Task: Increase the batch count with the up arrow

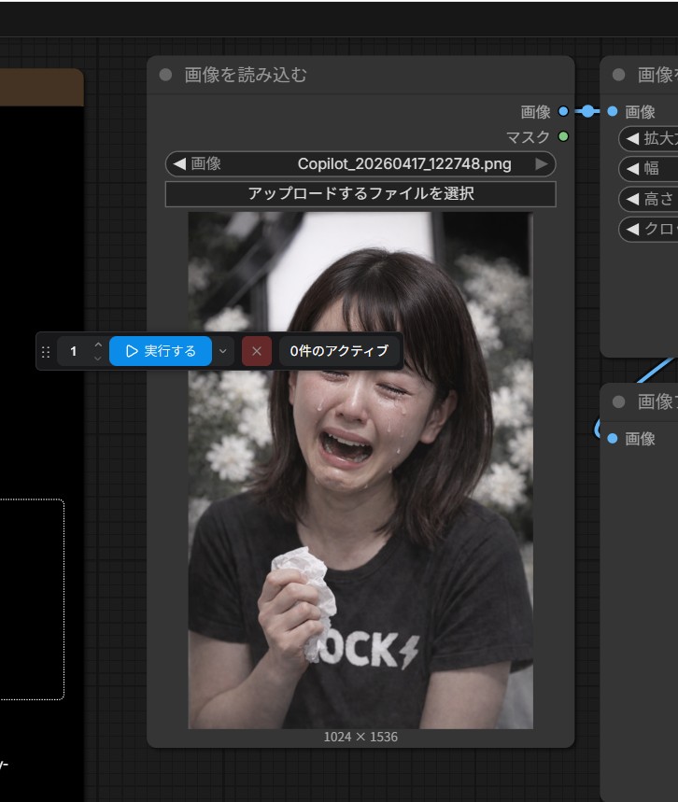Action: pyautogui.click(x=98, y=345)
